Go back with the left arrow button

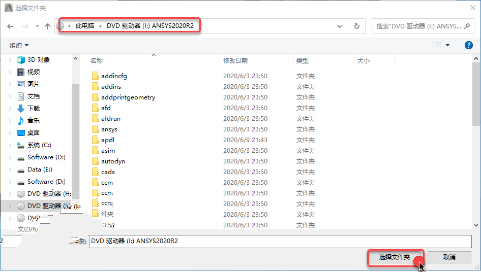click(11, 26)
